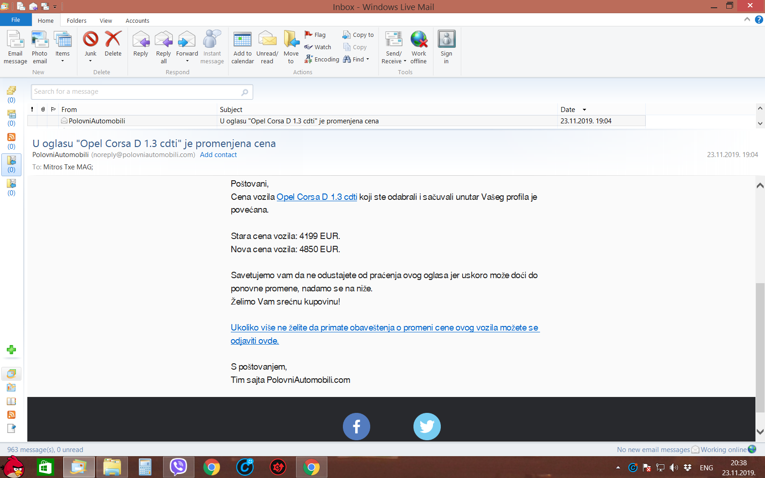Screen dimensions: 765x478
Task: Open Opel Corsa D 1.3 cdti link
Action: [317, 197]
